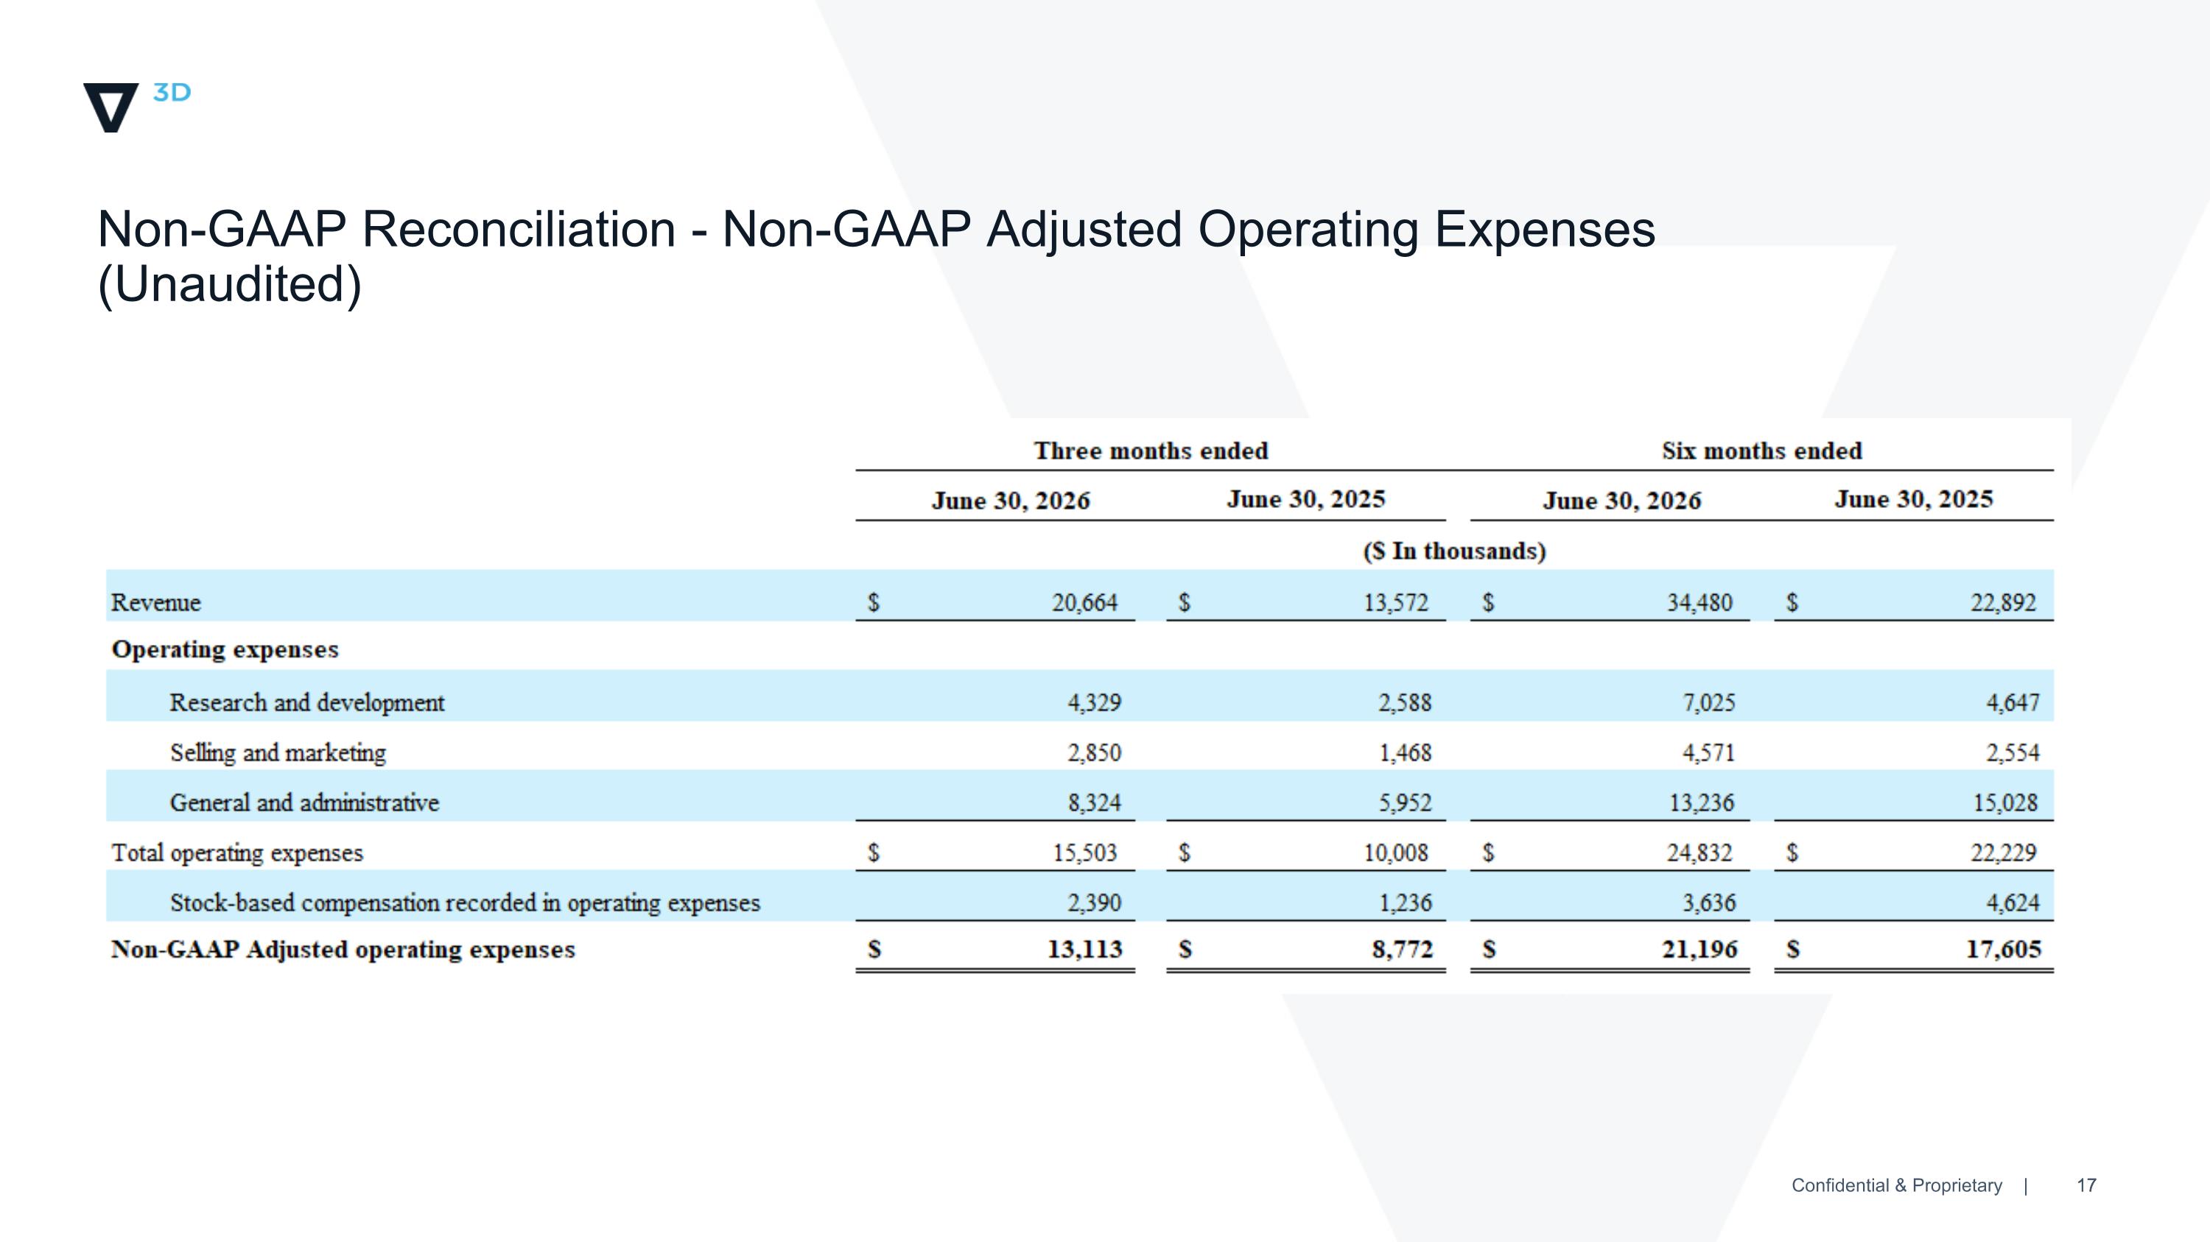Select the general and administrative value 13,236

coord(1702,803)
